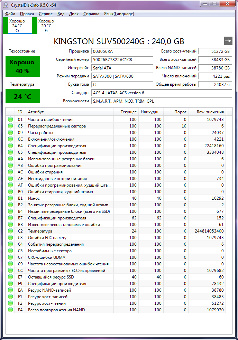Click status icon for attribute C3
238x340 pixels.
point(10,237)
